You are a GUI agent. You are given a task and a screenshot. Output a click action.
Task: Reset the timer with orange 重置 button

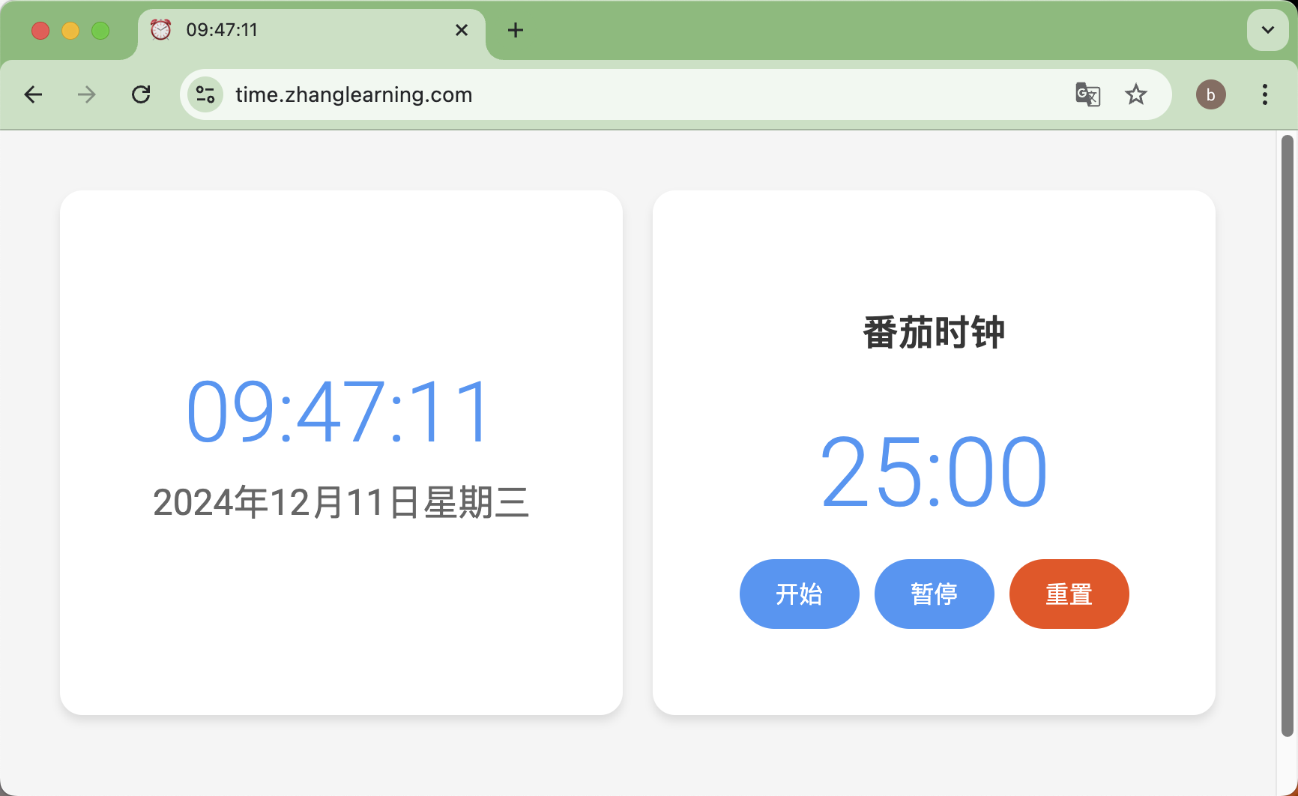click(x=1069, y=594)
